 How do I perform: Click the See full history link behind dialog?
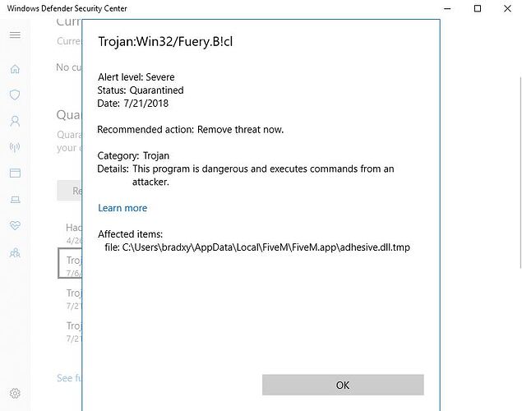[x=69, y=378]
